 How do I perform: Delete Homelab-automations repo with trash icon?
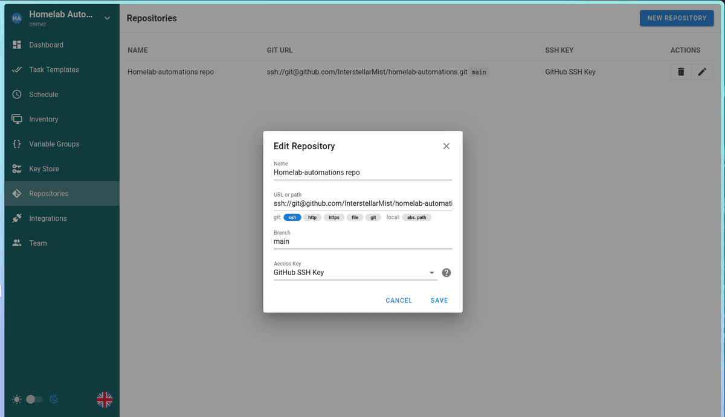[681, 72]
